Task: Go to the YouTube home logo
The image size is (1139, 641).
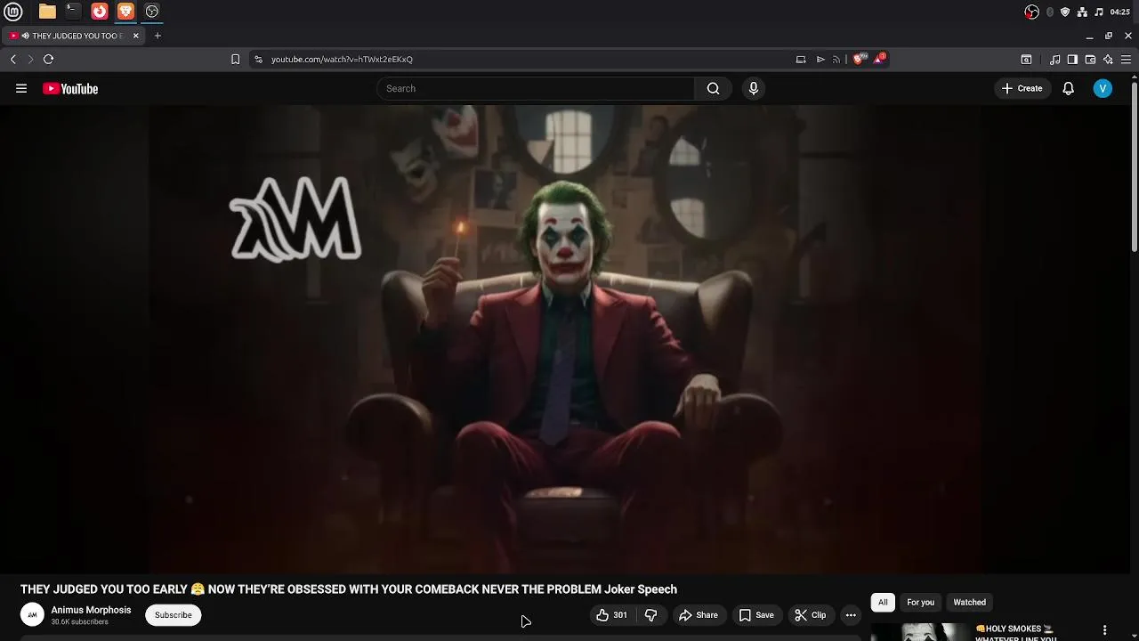Action: pyautogui.click(x=70, y=88)
